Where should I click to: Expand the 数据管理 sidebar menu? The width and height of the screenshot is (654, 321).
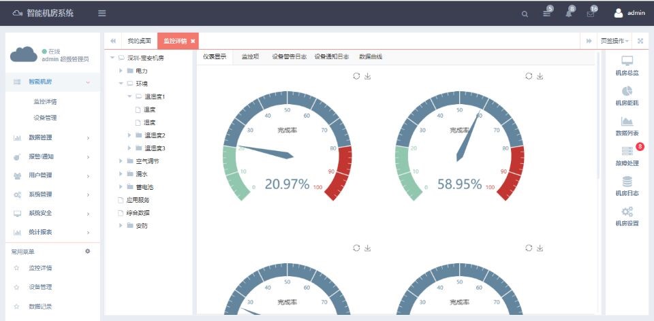tap(51, 138)
